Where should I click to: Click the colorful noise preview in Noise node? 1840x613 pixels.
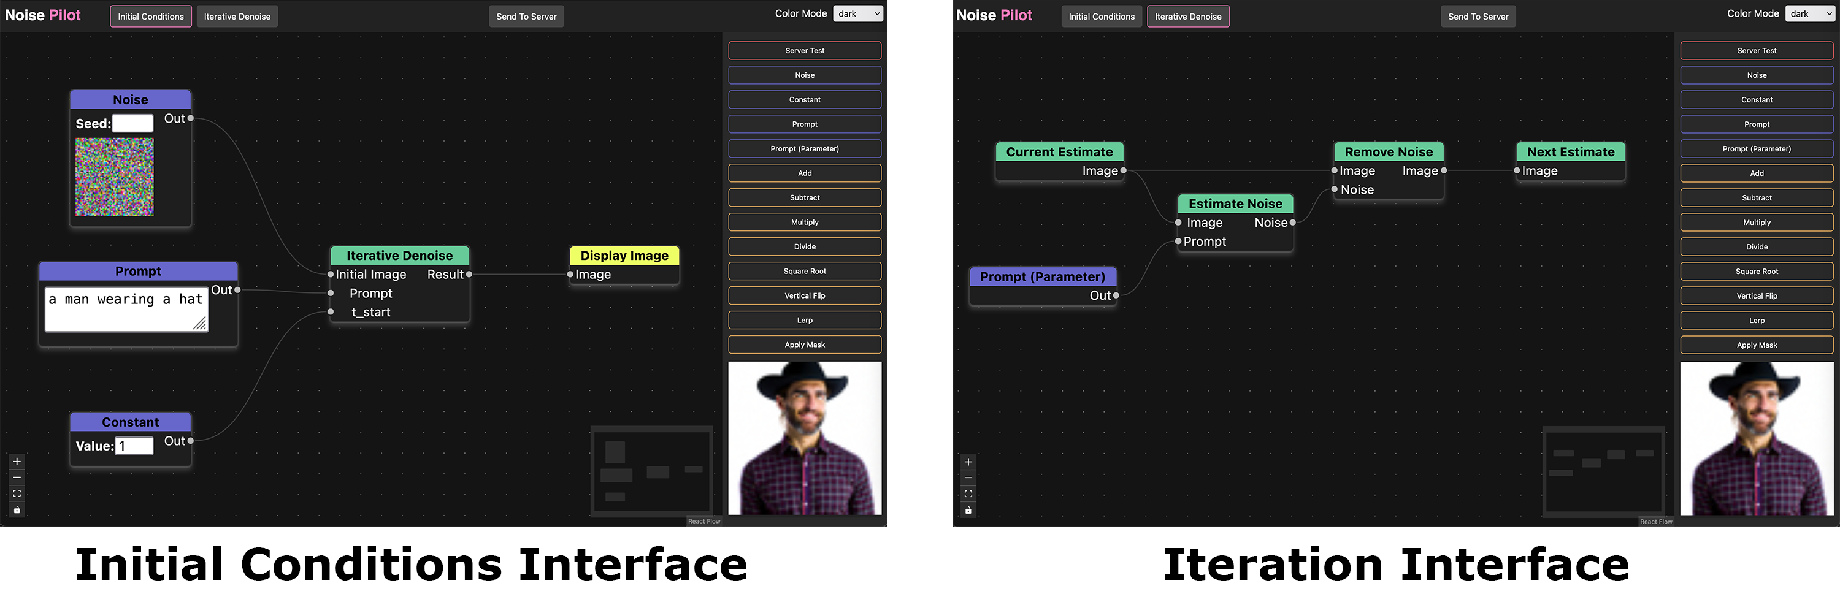click(114, 177)
